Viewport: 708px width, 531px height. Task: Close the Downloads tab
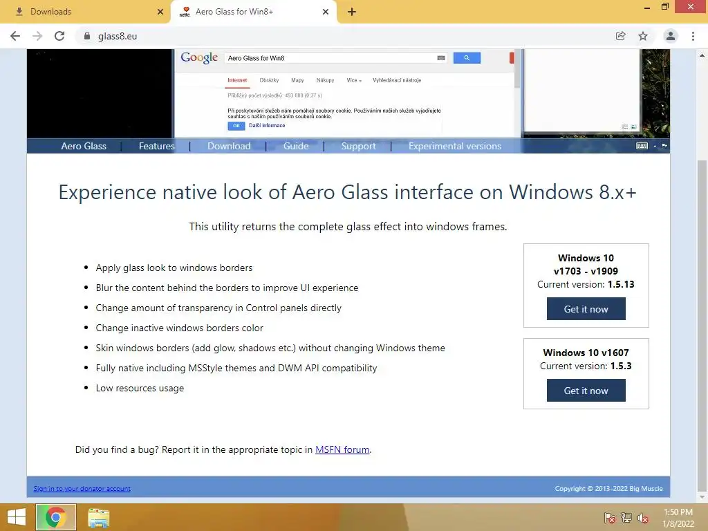(160, 12)
